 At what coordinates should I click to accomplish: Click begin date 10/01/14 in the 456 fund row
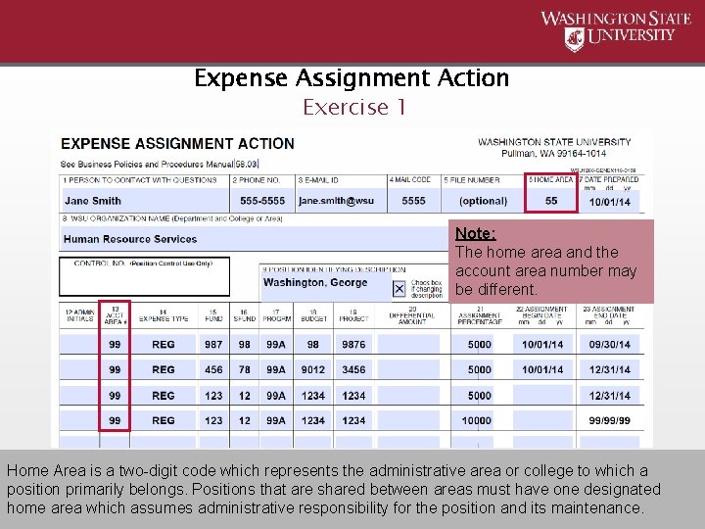point(542,369)
